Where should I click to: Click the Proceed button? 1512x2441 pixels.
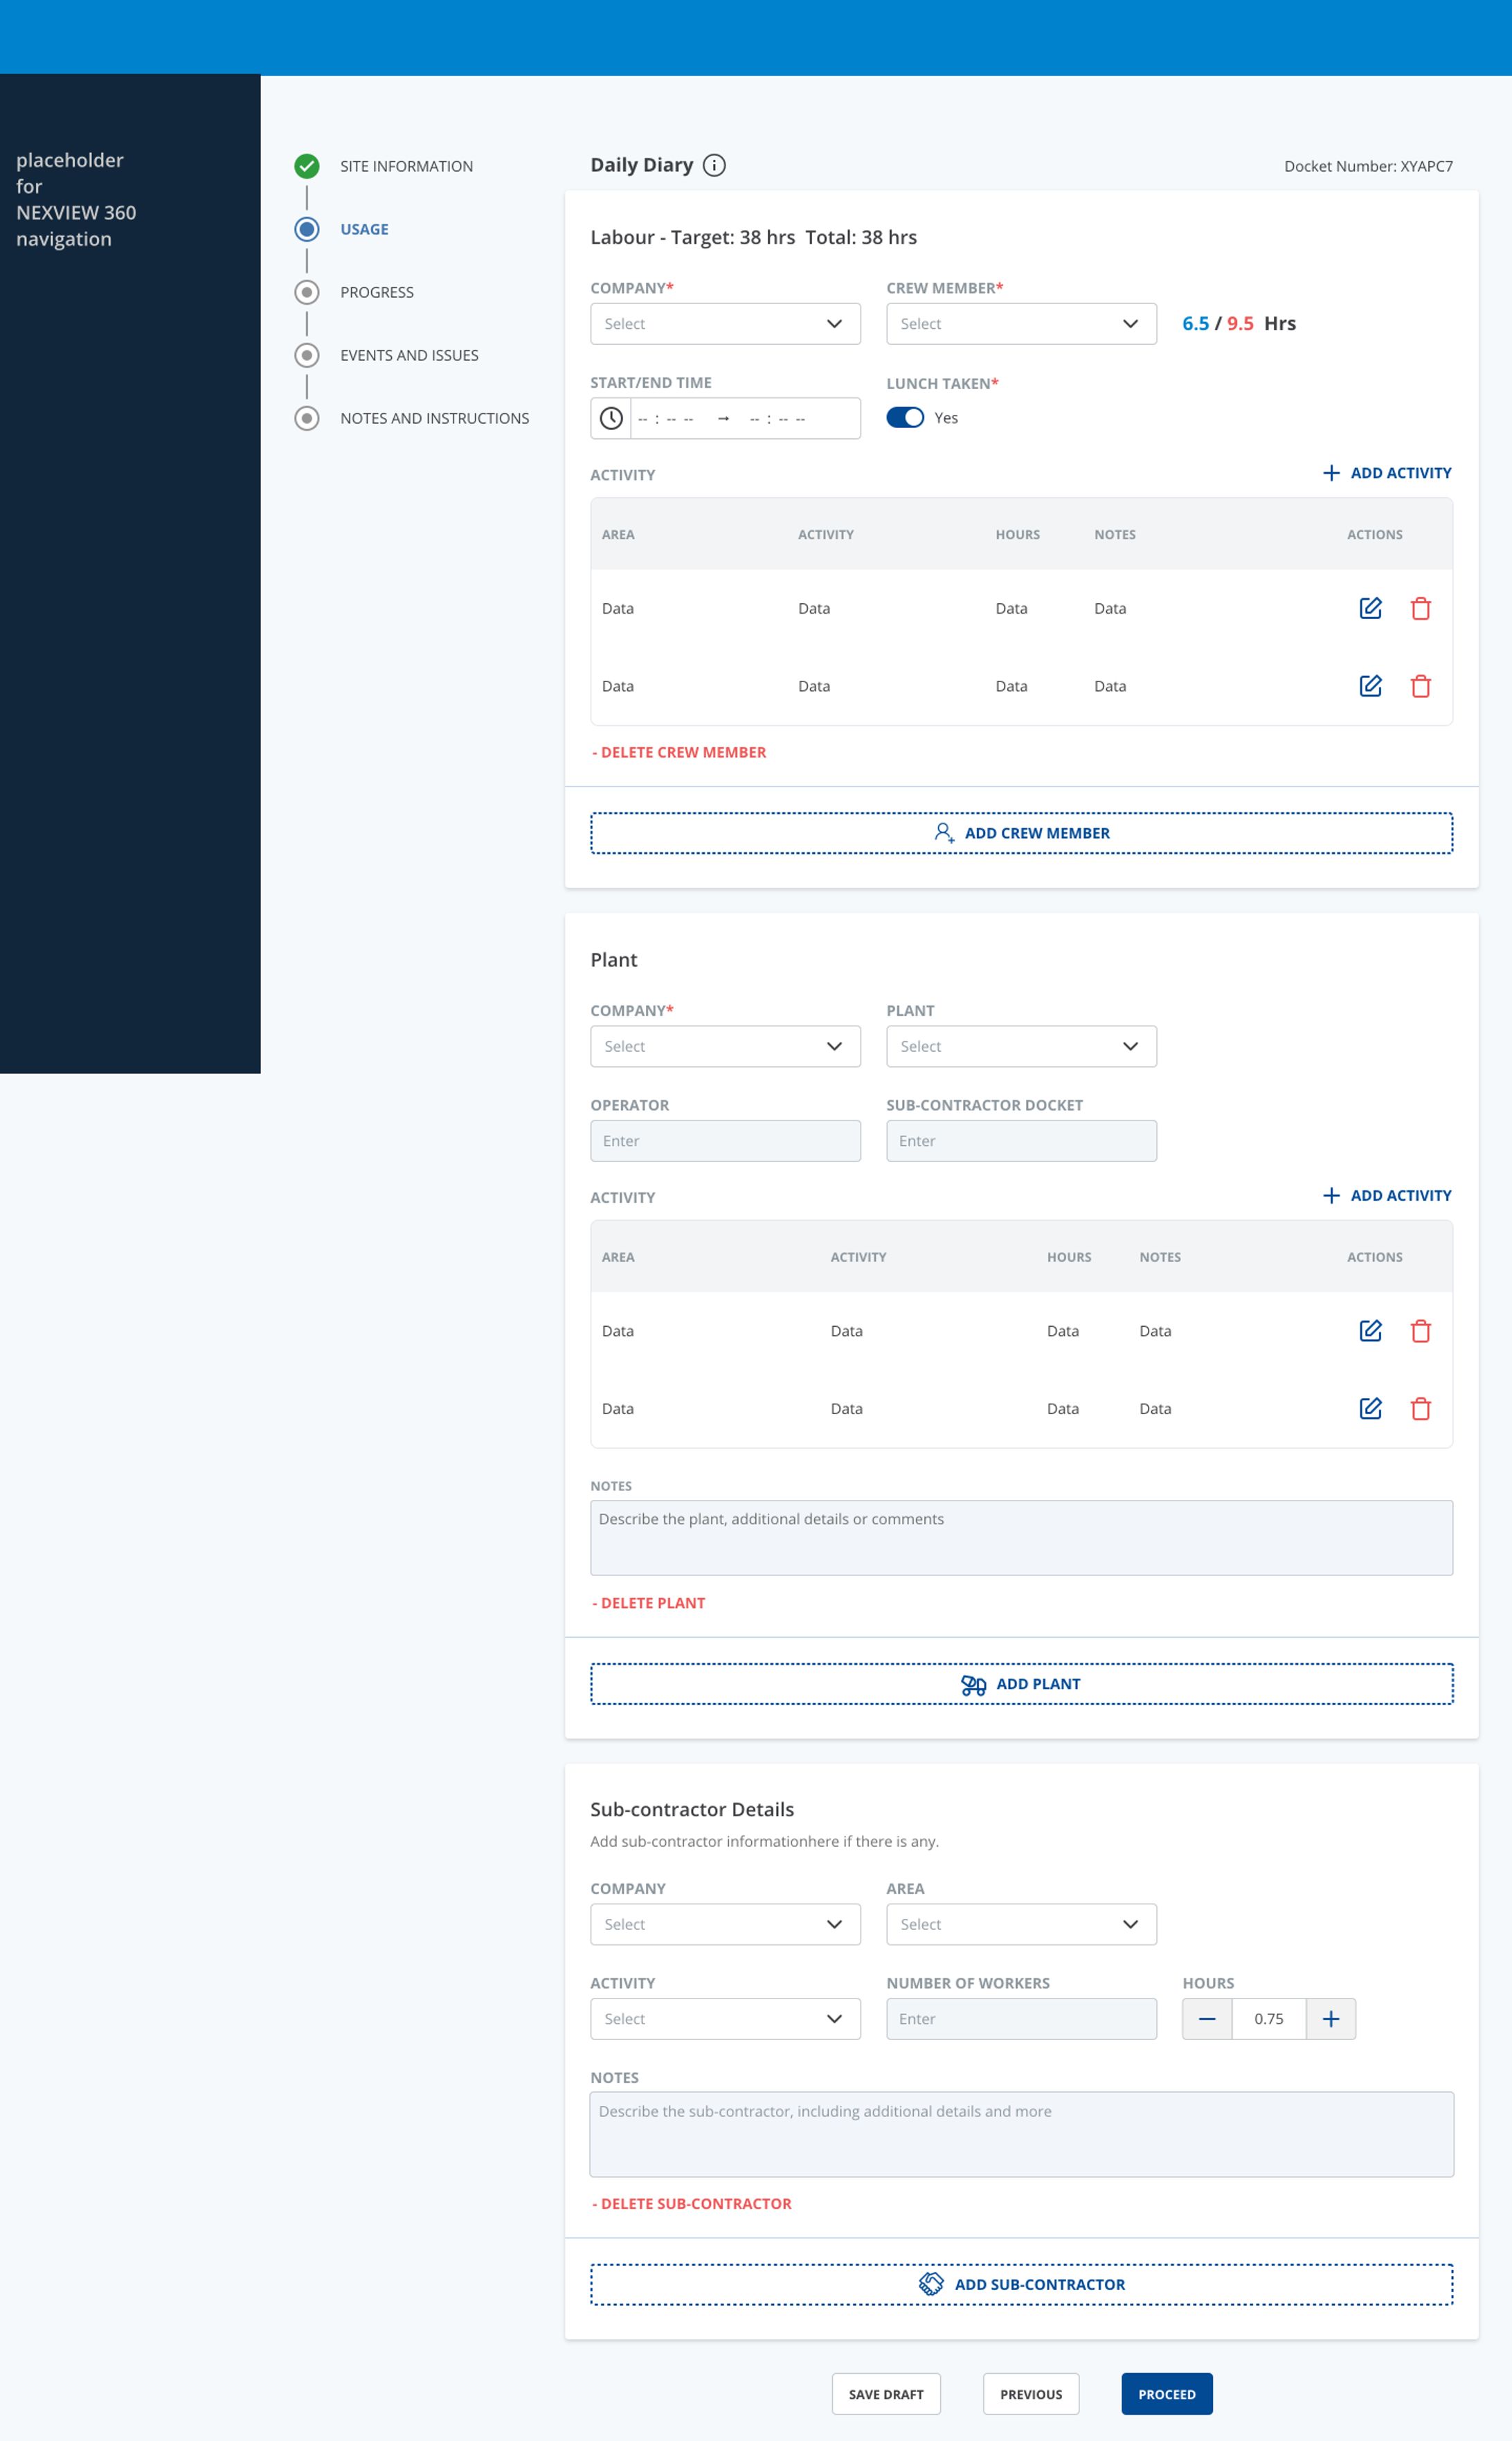[1166, 2394]
